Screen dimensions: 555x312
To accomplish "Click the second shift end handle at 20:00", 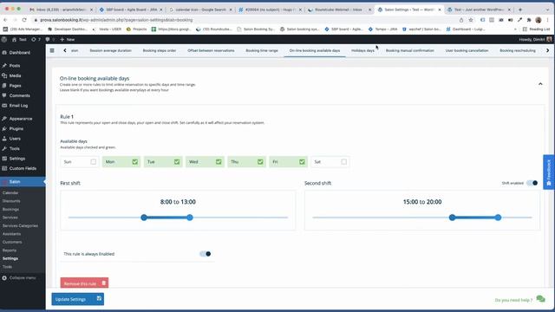I will tap(498, 218).
